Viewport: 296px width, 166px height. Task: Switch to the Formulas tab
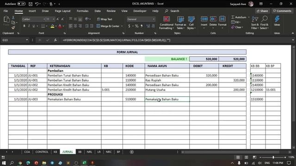(x=82, y=11)
